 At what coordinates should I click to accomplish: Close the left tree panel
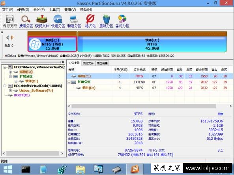63,62
